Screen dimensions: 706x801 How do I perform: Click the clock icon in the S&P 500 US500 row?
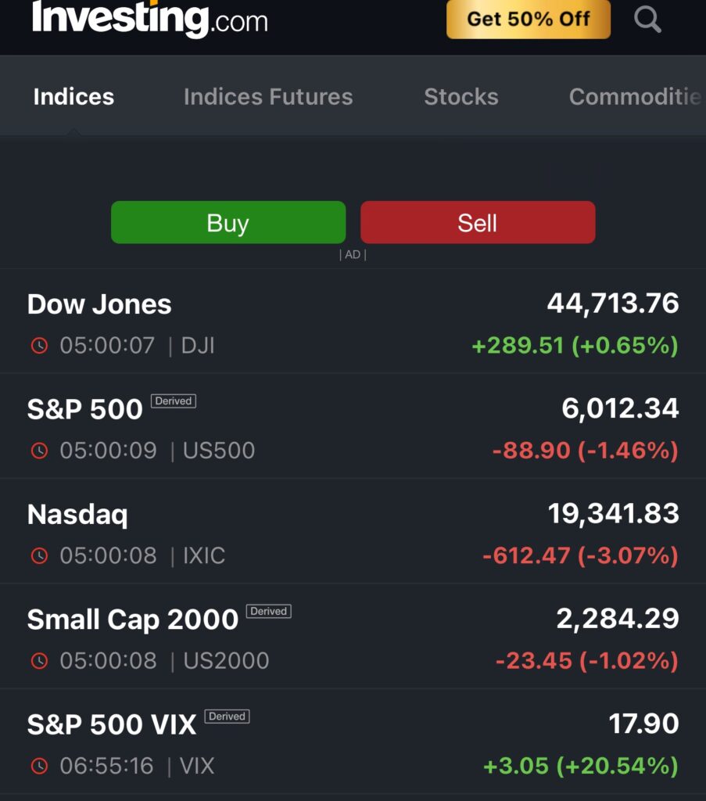(x=39, y=451)
